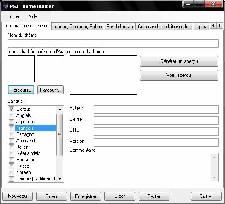Viewport: 225px width, 204px height.
Task: Enable the Anglais checkbox
Action: [x=12, y=115]
